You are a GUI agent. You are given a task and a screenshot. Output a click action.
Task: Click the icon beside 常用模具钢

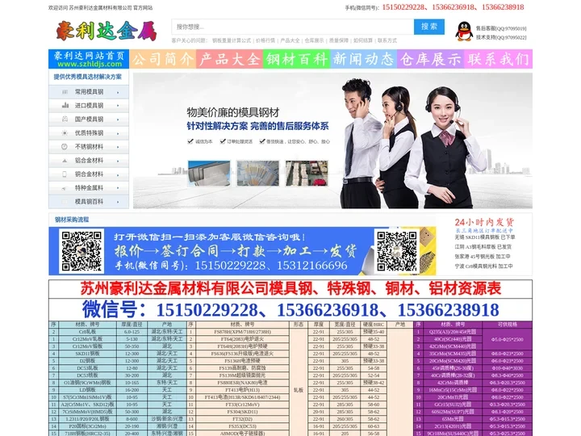(x=65, y=92)
